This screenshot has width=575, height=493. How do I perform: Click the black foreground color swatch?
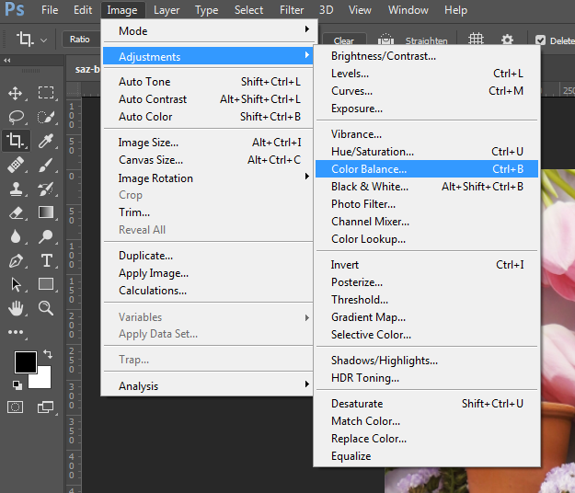[25, 361]
